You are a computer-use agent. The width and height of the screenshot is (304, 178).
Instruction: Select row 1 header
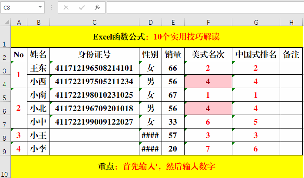(x=5, y=36)
